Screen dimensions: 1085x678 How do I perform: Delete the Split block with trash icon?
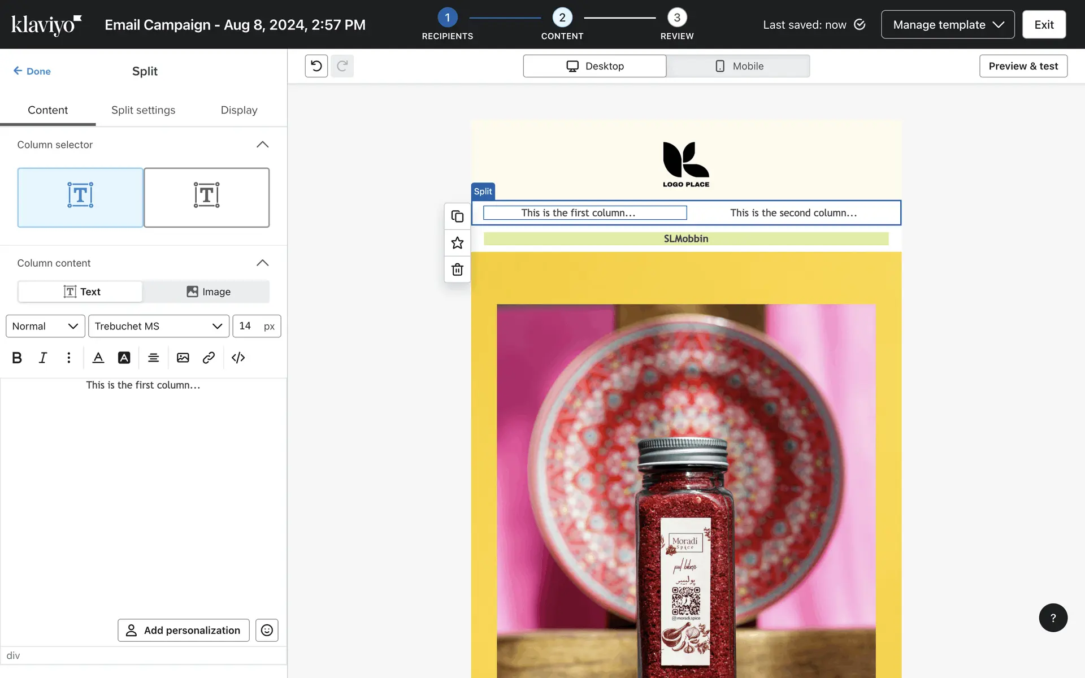[x=457, y=270]
